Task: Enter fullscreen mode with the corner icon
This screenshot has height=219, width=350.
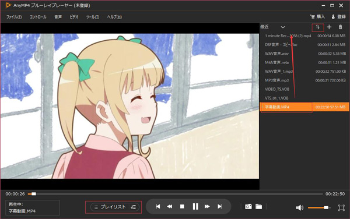Action: click(341, 207)
